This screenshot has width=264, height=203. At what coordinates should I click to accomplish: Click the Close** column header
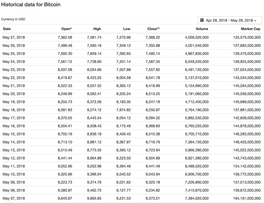point(153,29)
